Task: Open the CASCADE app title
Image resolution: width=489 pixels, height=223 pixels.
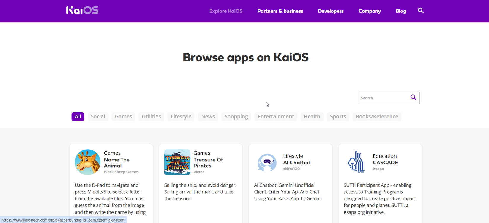Action: pyautogui.click(x=385, y=163)
